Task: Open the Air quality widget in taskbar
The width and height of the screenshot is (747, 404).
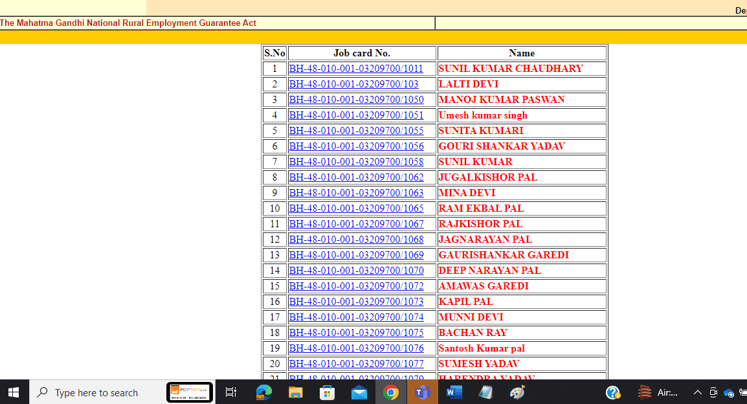Action: coord(655,392)
